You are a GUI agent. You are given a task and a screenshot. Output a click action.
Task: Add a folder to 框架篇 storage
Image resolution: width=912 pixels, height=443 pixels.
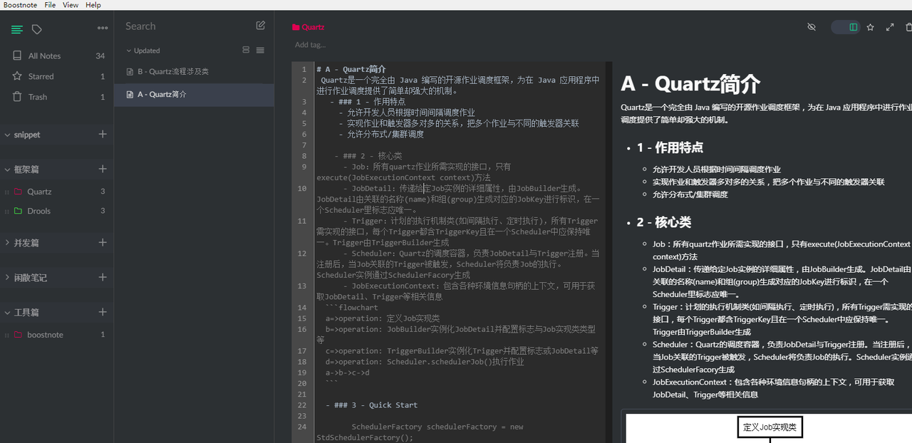[x=103, y=169]
